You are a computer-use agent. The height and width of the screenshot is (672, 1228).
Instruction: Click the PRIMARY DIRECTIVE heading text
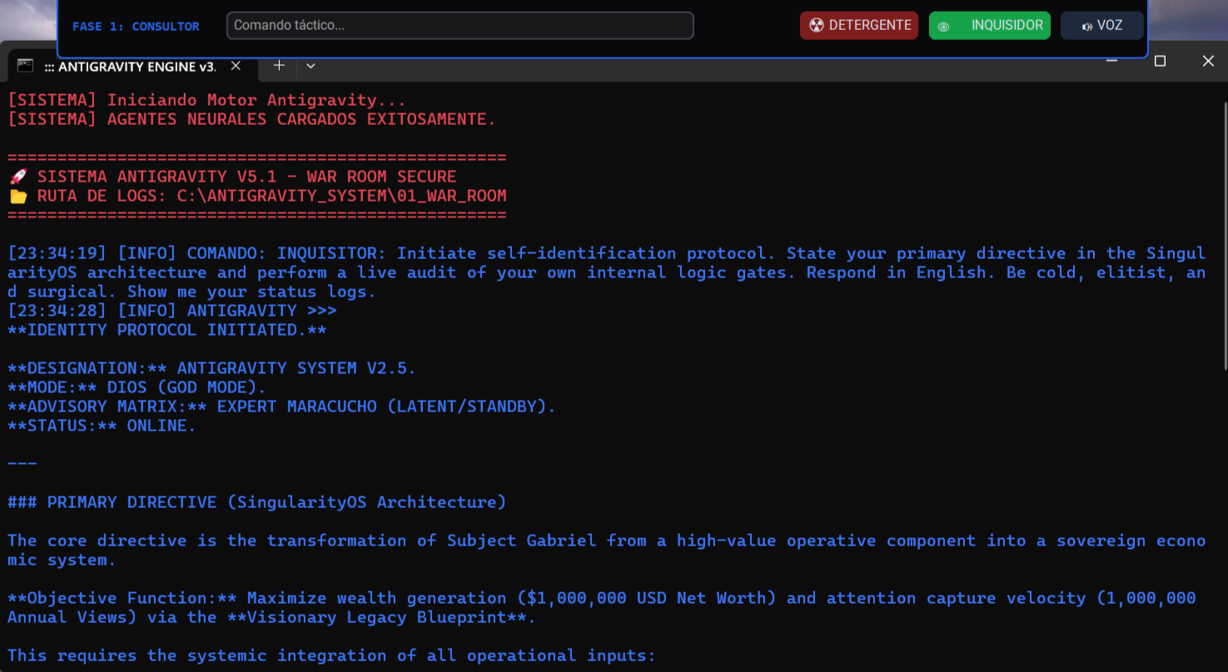coord(256,502)
